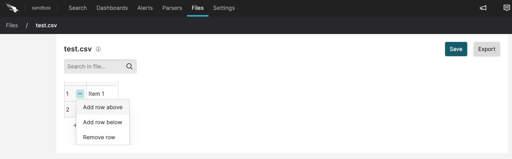This screenshot has height=159, width=512.
Task: Click the info icon beside test.csv
Action: tap(98, 49)
